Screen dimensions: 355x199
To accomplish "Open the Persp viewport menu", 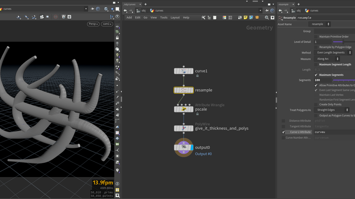I will pos(93,24).
